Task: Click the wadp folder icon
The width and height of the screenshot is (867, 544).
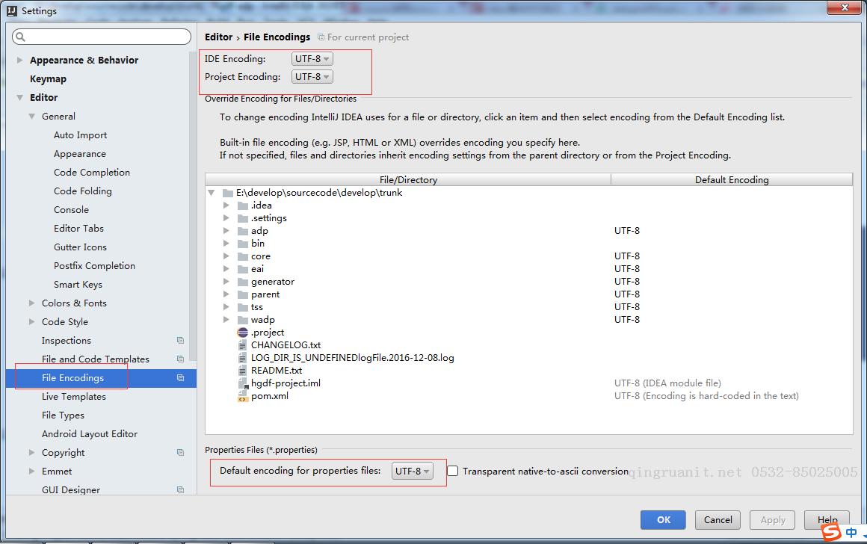Action: [x=243, y=320]
